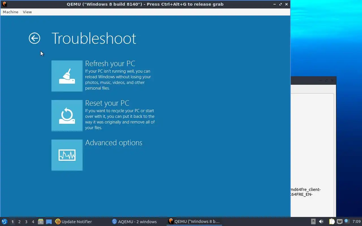
Task: Select the Refresh your PC heading
Action: point(110,64)
